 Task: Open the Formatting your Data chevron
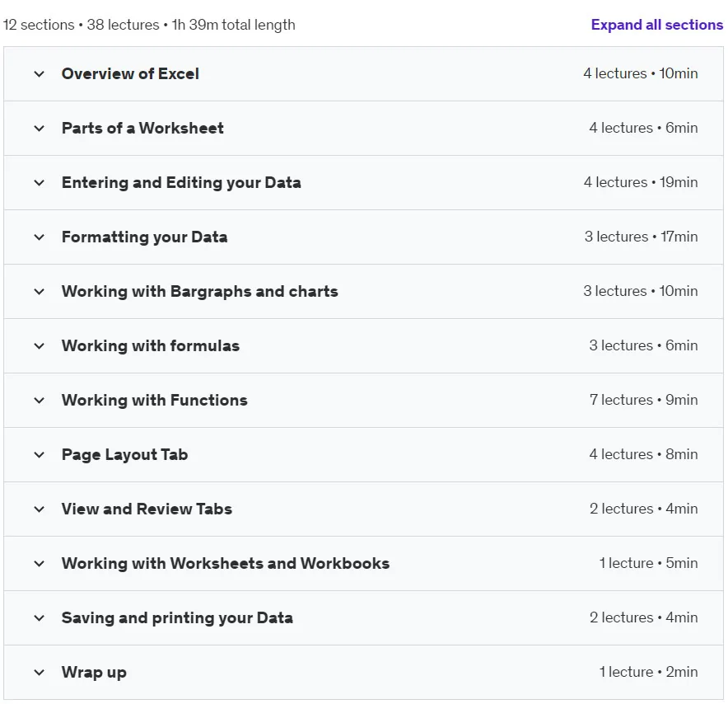tap(40, 237)
